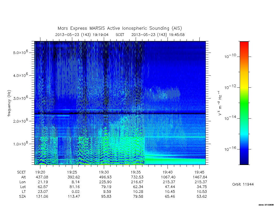
Task: Click the green region of the color bar
Action: 244,103
